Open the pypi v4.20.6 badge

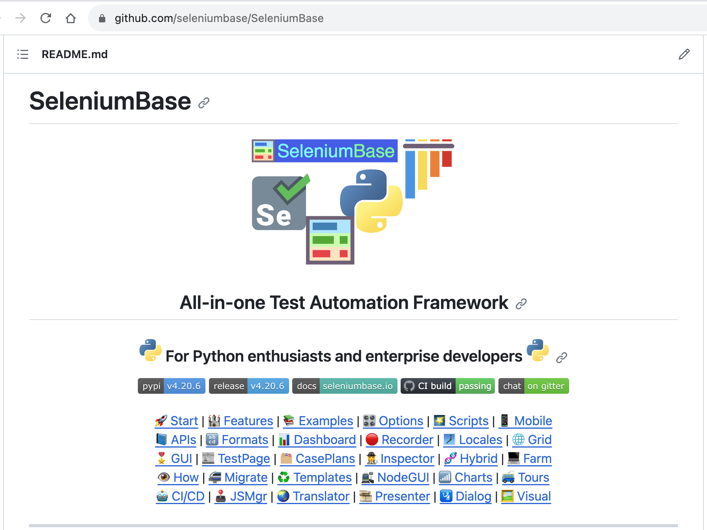pyautogui.click(x=171, y=386)
